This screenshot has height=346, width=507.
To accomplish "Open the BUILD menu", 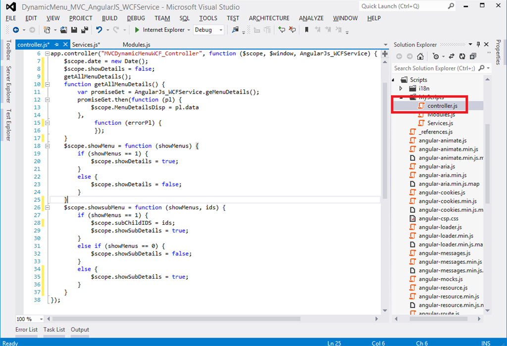I will [x=109, y=18].
